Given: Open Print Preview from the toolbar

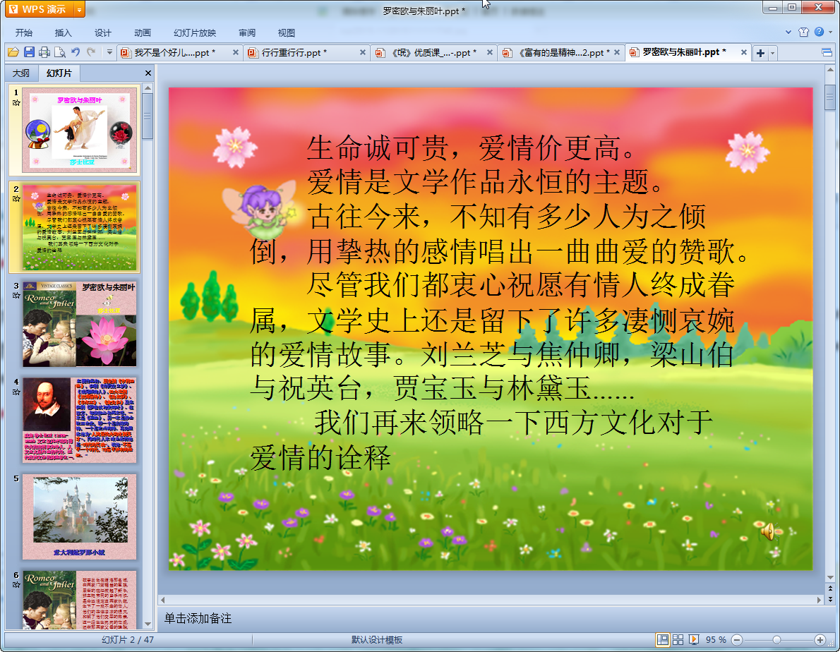Looking at the screenshot, I should [x=60, y=52].
